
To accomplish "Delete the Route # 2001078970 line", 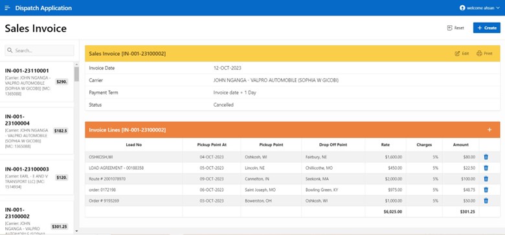I will click(486, 179).
